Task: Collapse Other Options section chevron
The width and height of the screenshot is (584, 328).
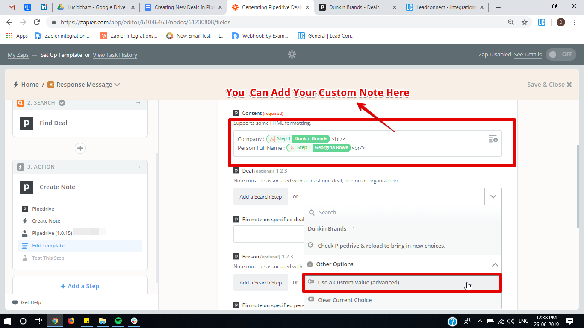Action: (495, 264)
